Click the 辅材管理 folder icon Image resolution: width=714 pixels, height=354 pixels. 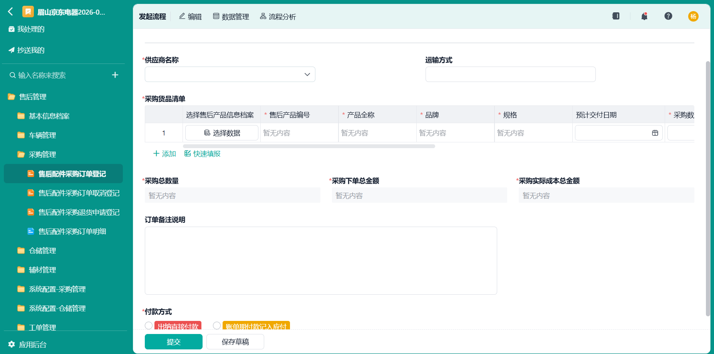point(21,270)
